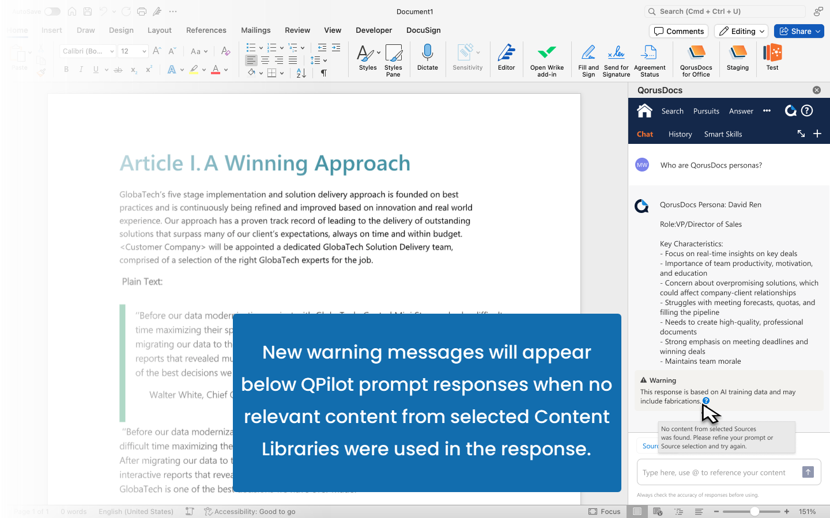Viewport: 830px width, 518px height.
Task: Start a new chat with plus icon
Action: [x=817, y=134]
